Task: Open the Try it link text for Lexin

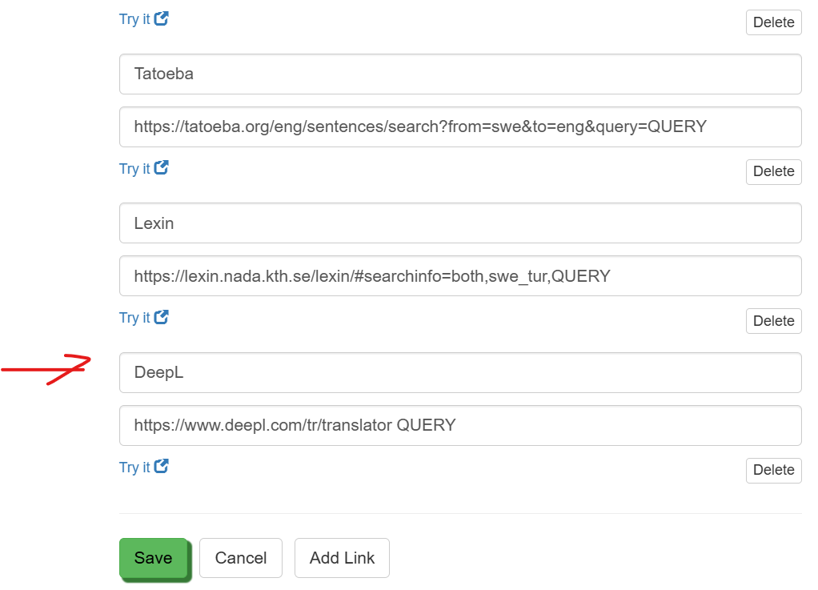Action: (134, 318)
